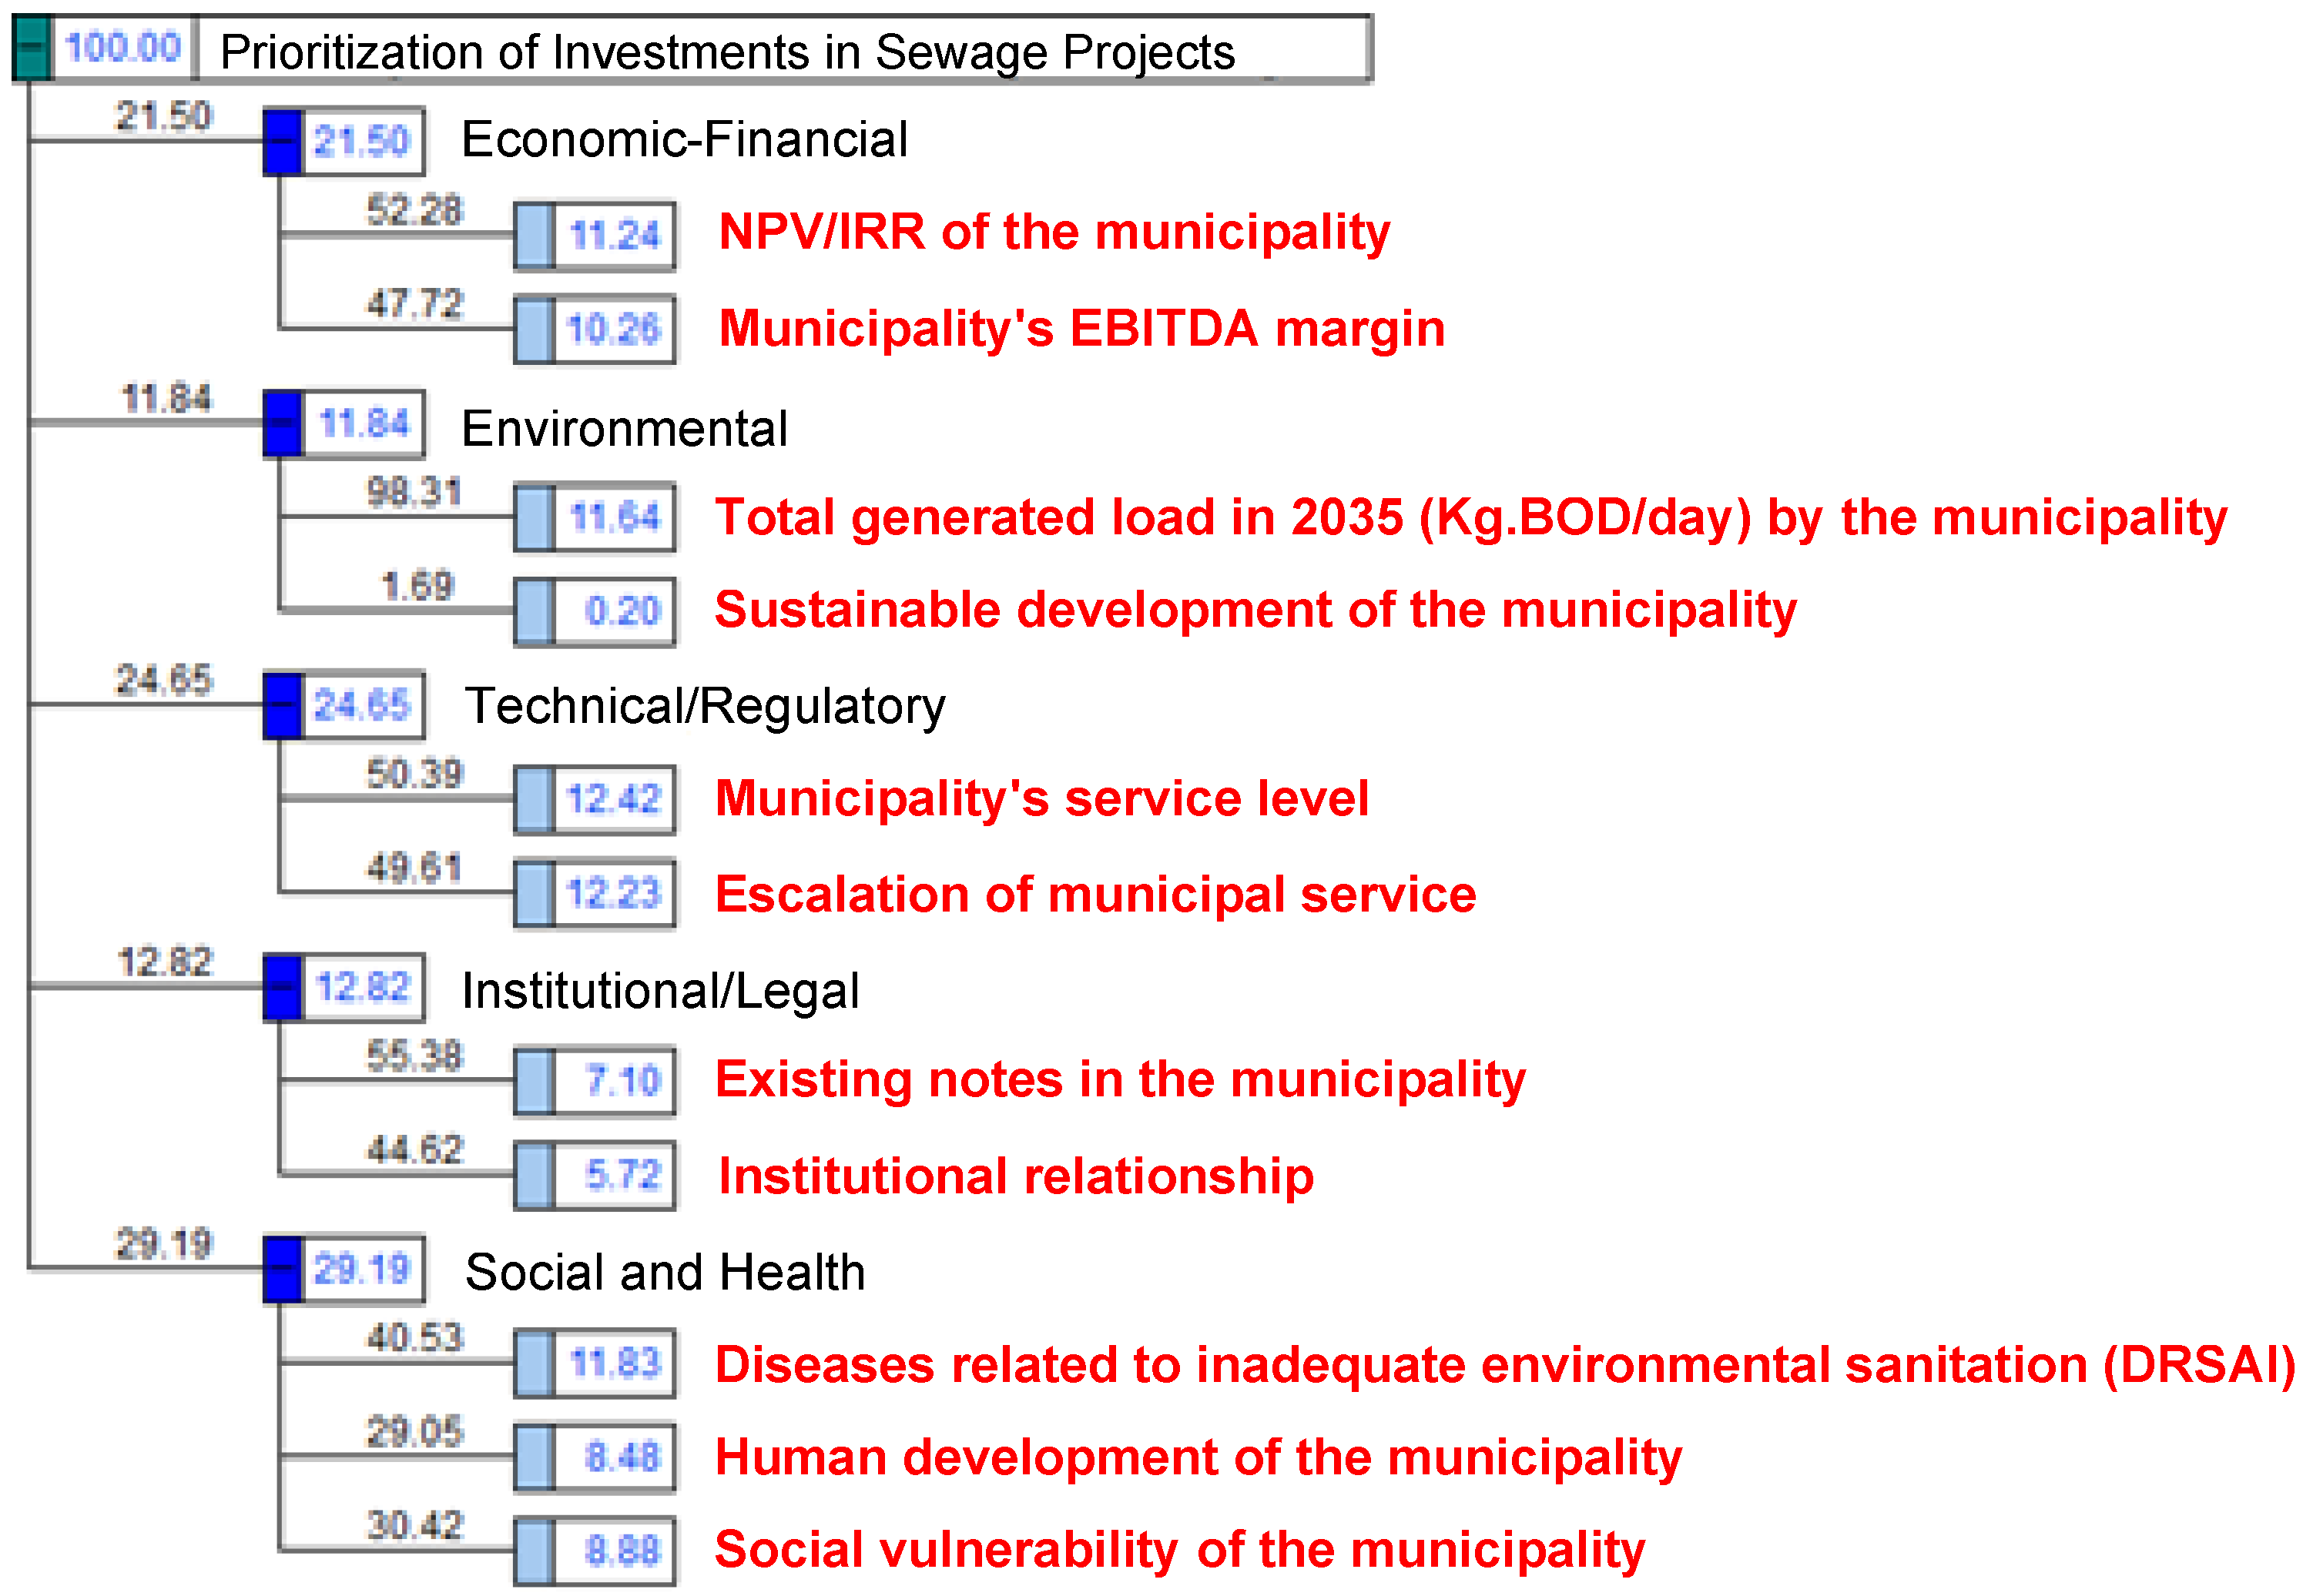Click the Institutional relationship label
This screenshot has height=1596, width=2303.
point(1015,1176)
